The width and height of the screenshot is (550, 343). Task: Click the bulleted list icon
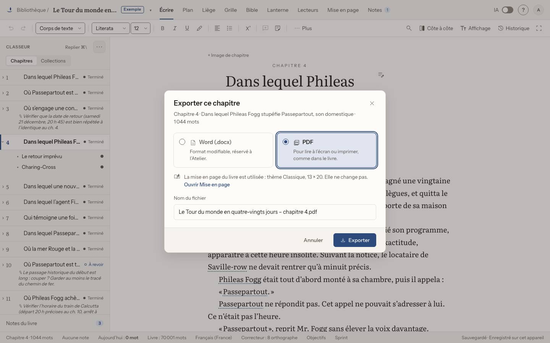[x=230, y=28]
